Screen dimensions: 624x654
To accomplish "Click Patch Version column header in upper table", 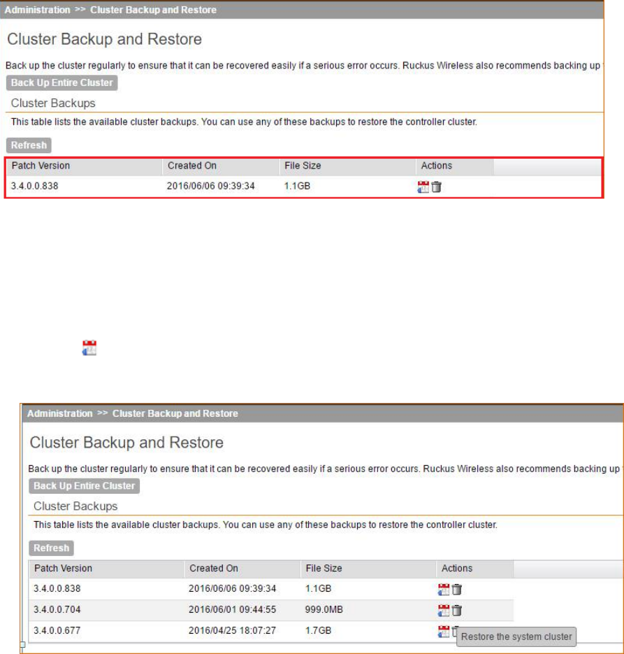I will [x=41, y=166].
